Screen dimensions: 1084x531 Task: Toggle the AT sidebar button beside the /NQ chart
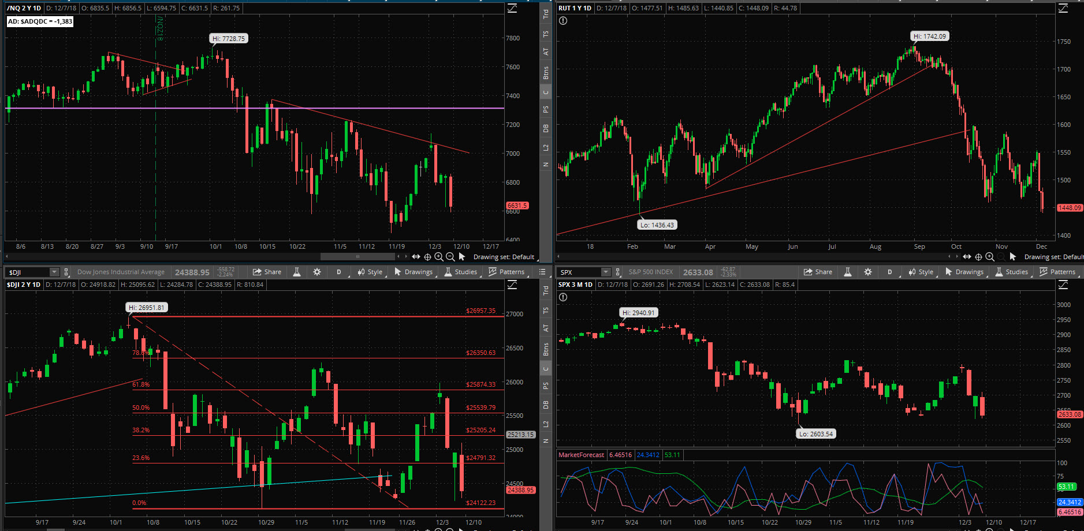coord(546,51)
